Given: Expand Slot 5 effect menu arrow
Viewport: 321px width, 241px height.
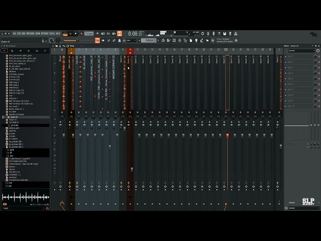Looking at the screenshot, I should [x=285, y=79].
